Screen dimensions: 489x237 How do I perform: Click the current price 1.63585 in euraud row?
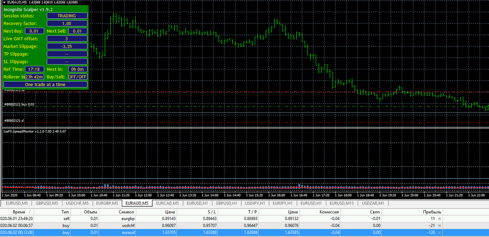pyautogui.click(x=292, y=232)
